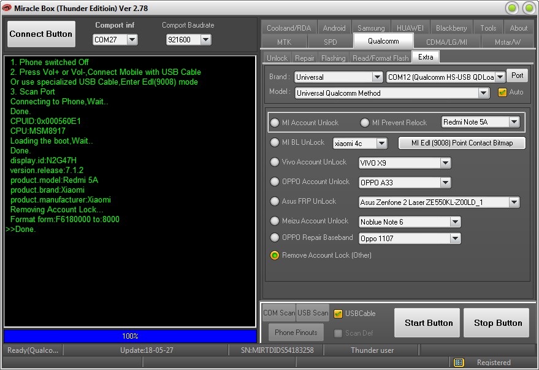Open the Comport Baudrate 921600 dropdown
539x370 pixels.
click(x=205, y=40)
